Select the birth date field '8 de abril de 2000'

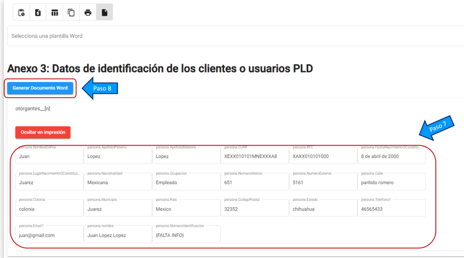391,155
